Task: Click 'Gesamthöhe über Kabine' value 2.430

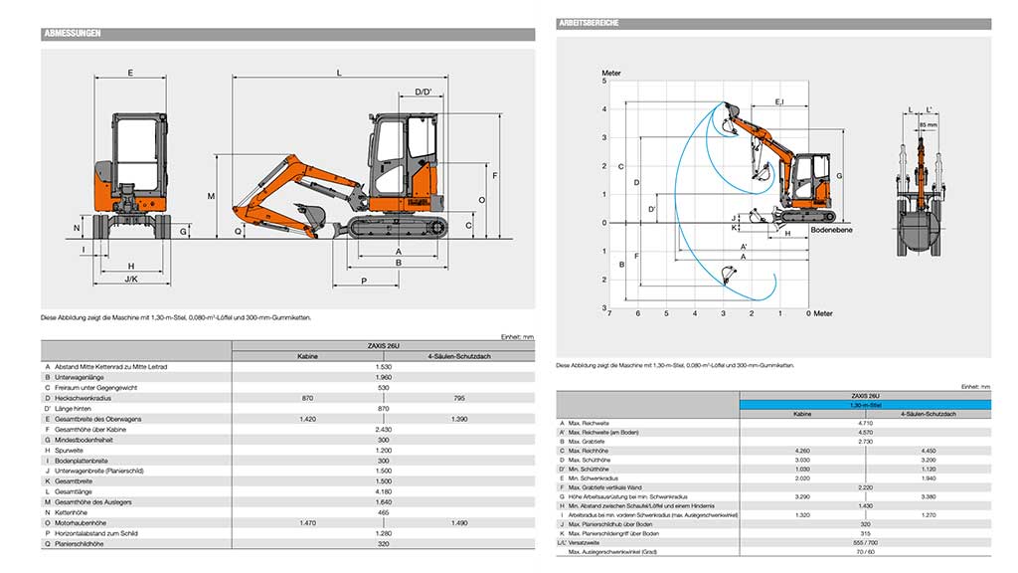Action: coord(383,430)
